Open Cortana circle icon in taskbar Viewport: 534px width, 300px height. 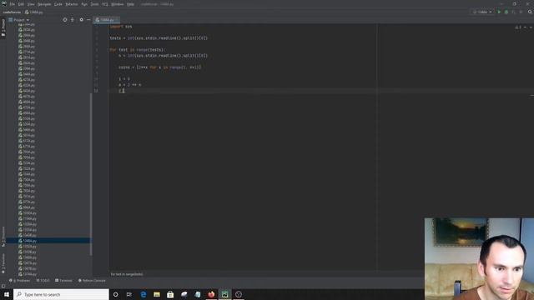point(115,294)
